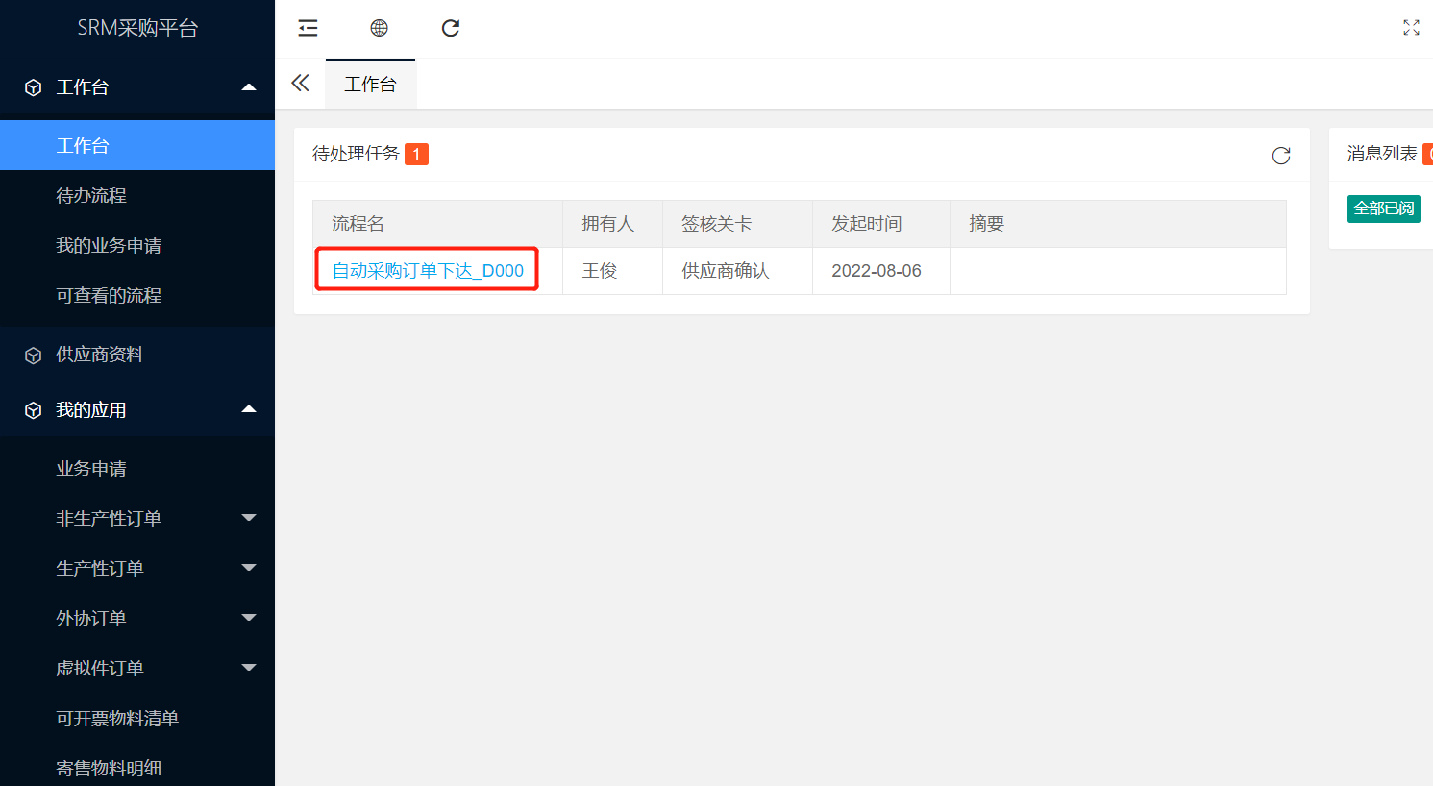Expand the 生产性订单 submenu
The width and height of the screenshot is (1433, 786).
click(x=249, y=568)
